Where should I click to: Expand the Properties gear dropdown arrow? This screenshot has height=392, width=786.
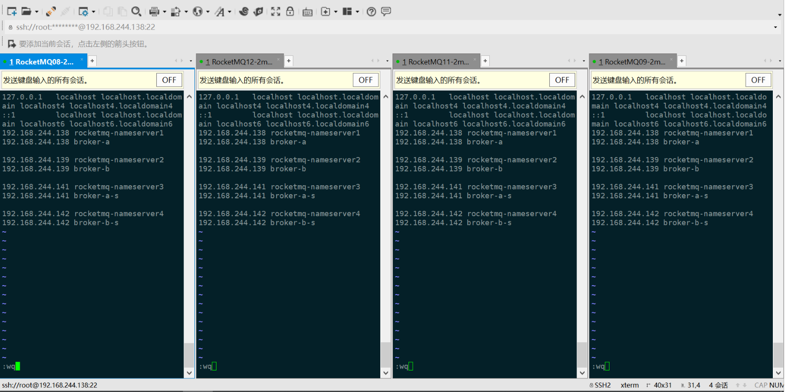93,12
